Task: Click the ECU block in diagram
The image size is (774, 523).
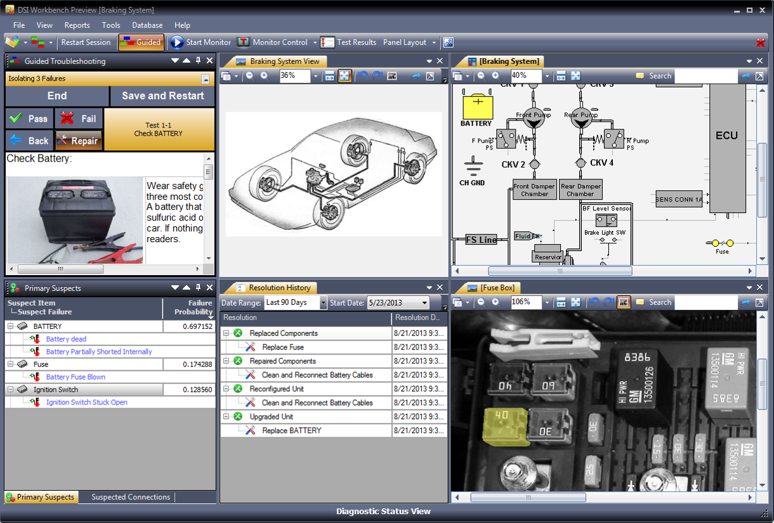Action: pos(726,147)
